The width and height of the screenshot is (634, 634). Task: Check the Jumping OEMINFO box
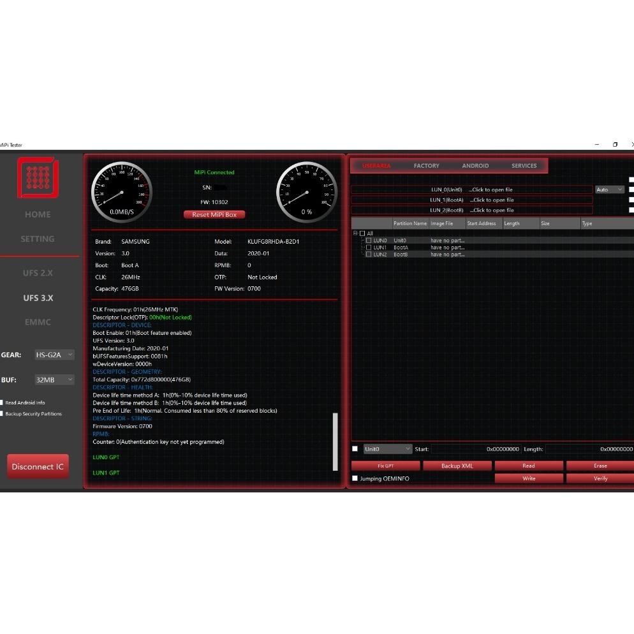(355, 478)
